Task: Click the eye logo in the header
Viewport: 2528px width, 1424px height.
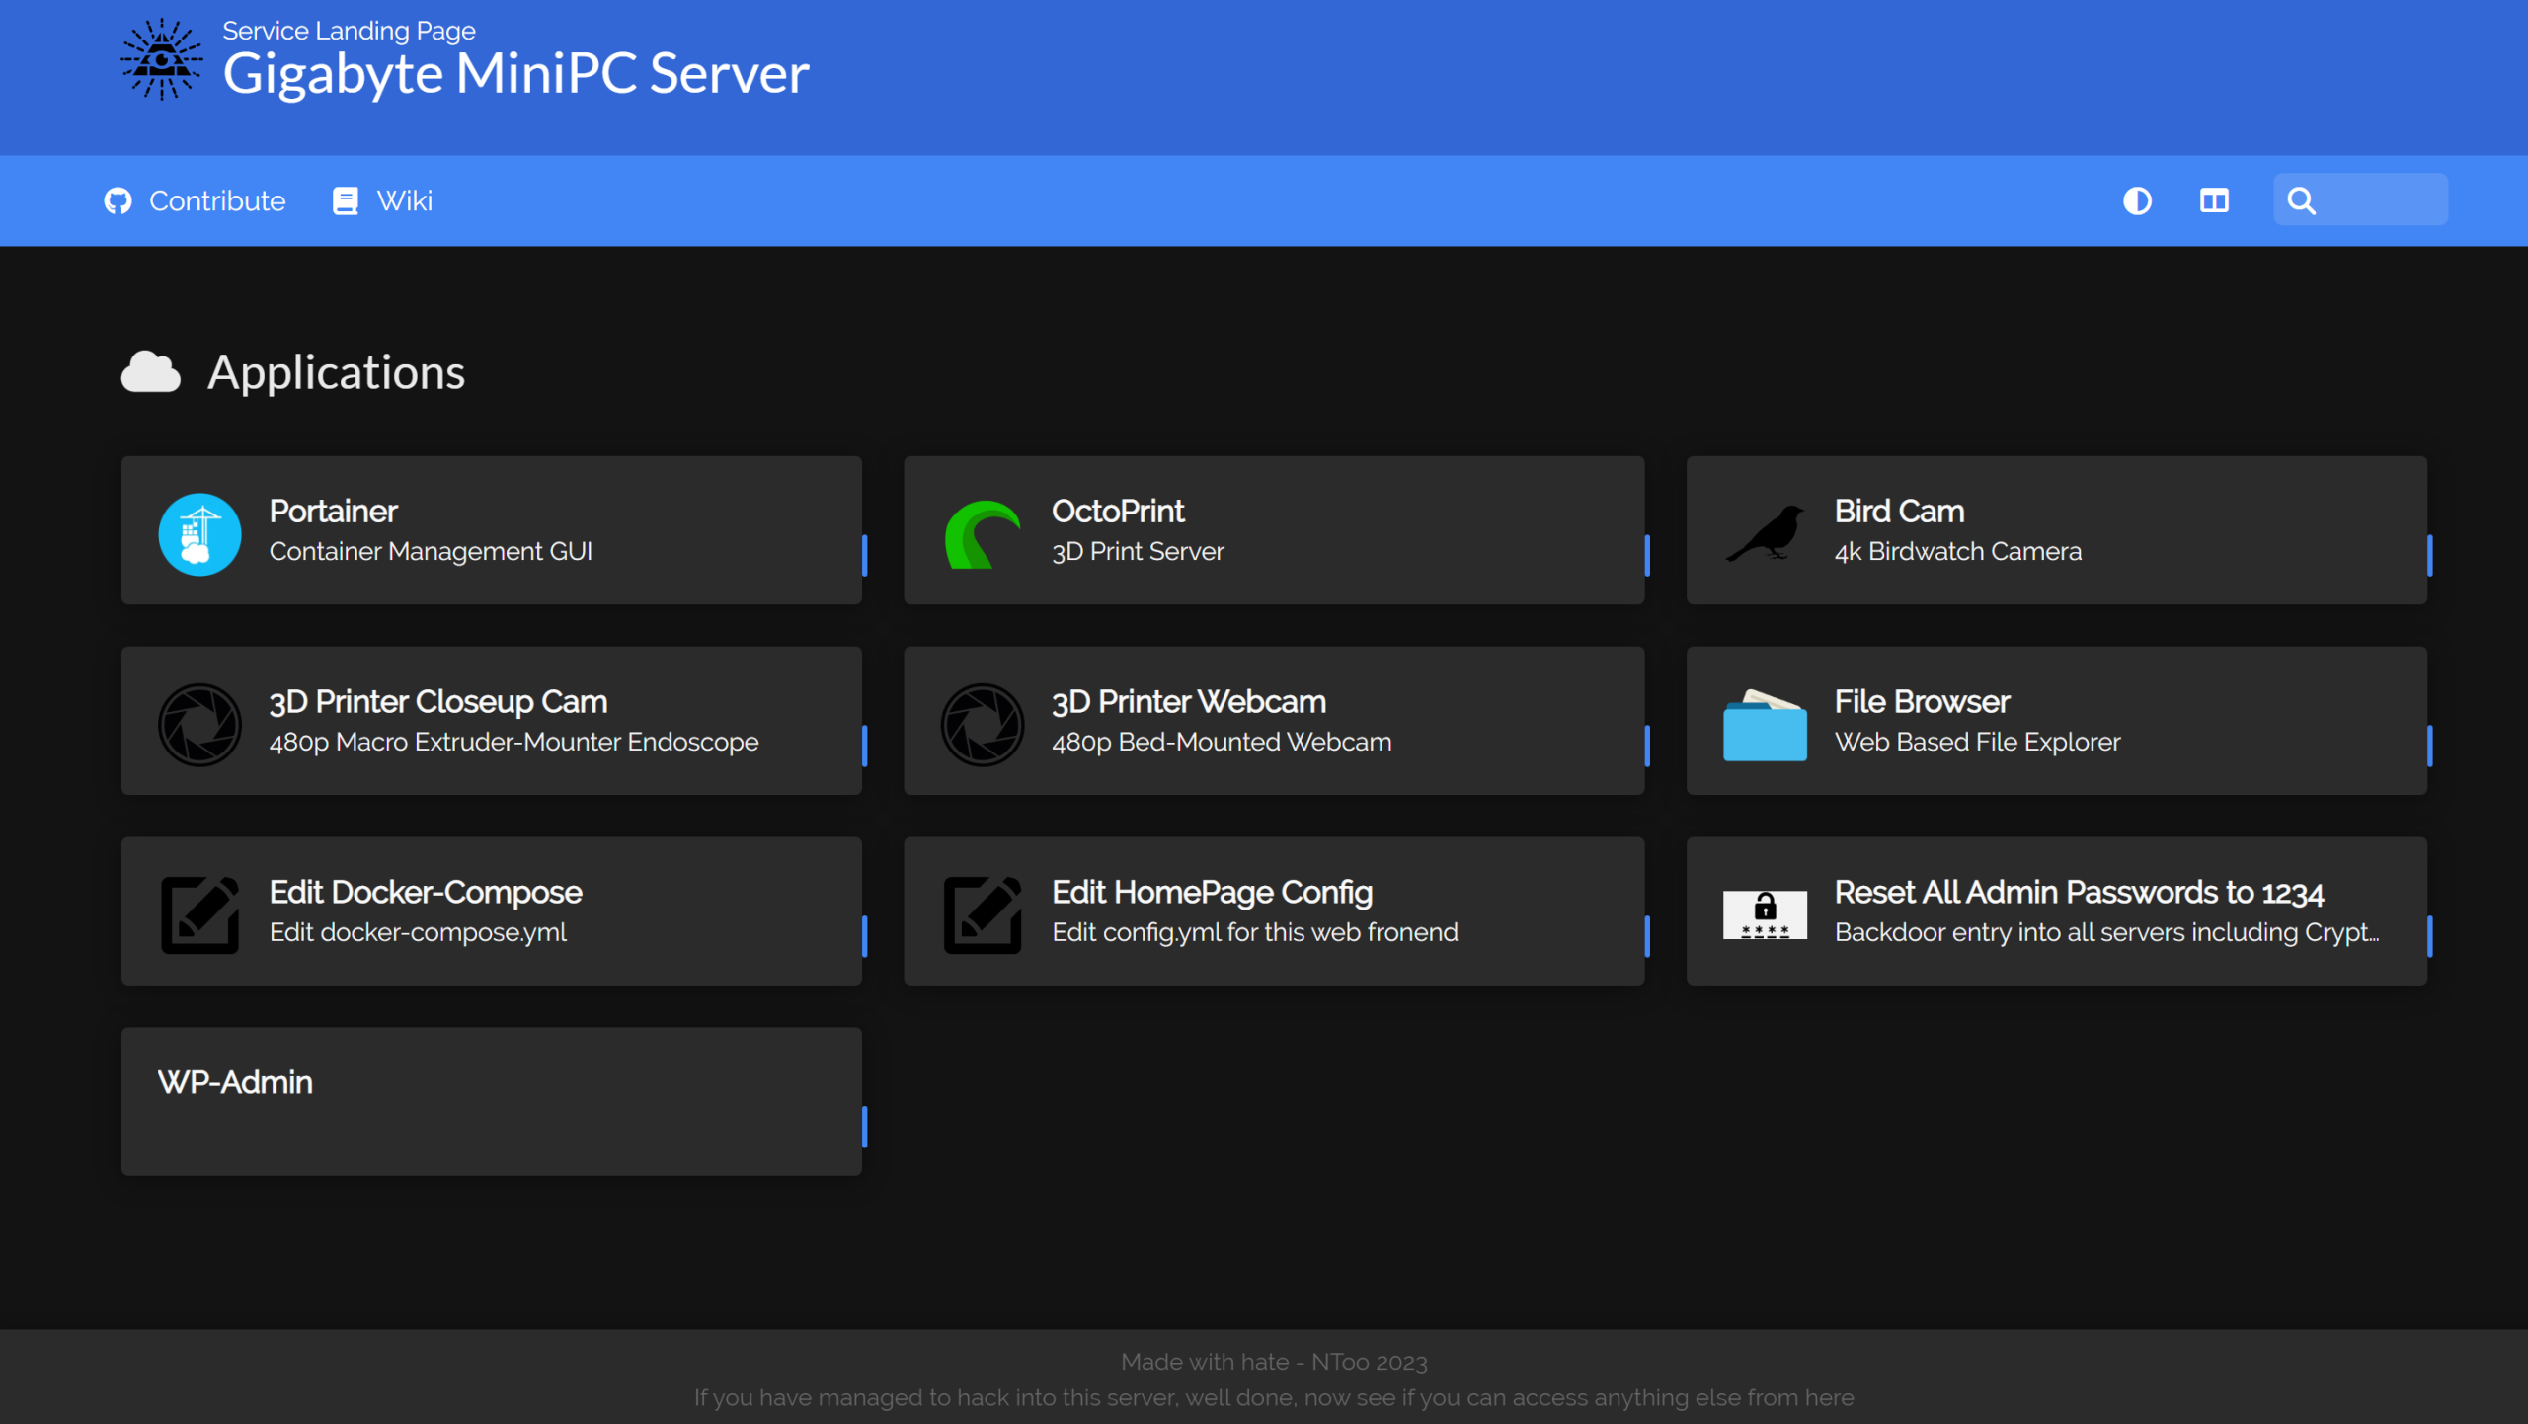Action: (x=162, y=59)
